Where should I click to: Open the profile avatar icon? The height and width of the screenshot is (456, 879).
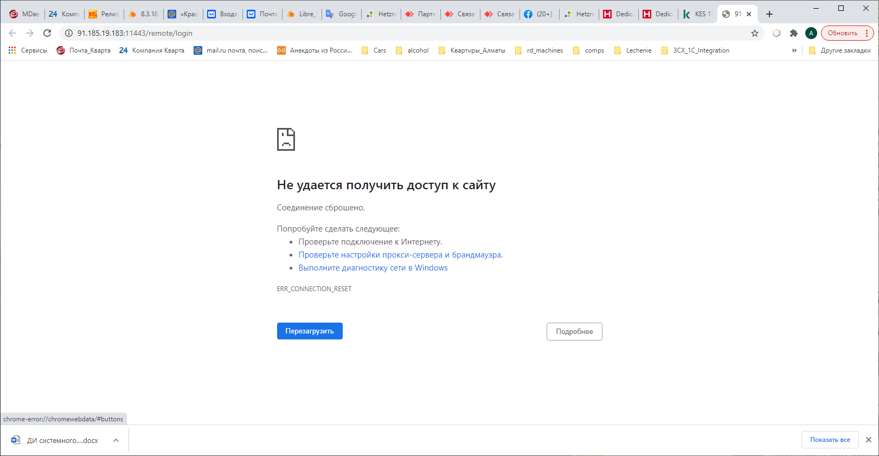811,33
